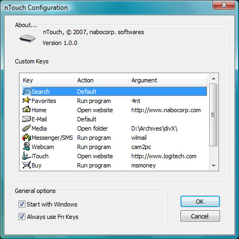The image size is (239, 239).
Task: Click the Action column header
Action: (101, 80)
